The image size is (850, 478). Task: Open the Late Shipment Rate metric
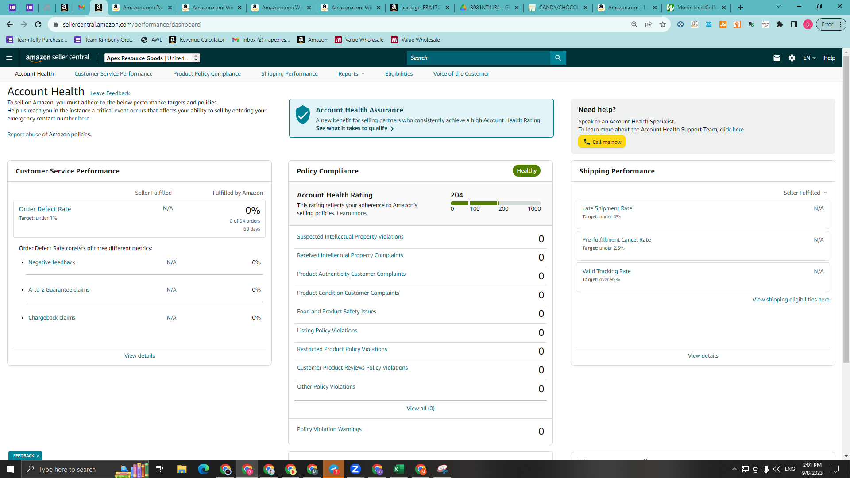pos(607,208)
